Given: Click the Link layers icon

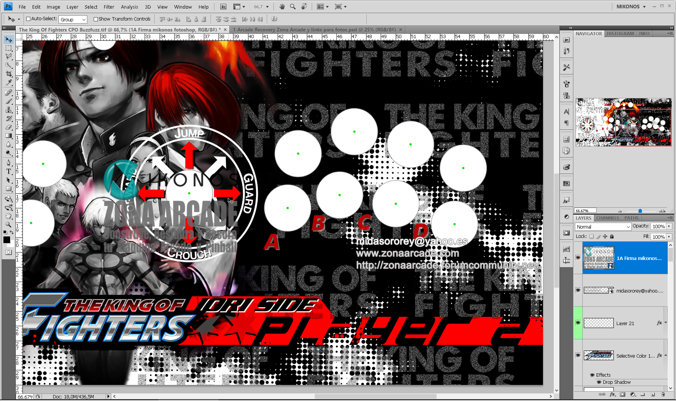Looking at the screenshot, I should coord(602,394).
